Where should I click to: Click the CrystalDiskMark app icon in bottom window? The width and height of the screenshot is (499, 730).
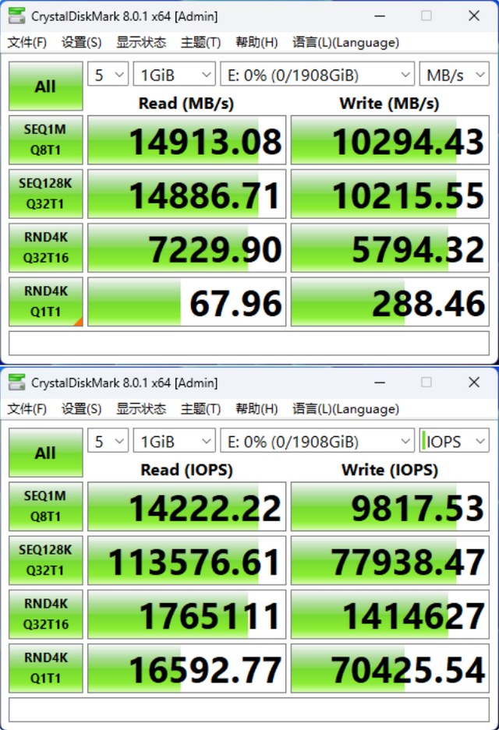click(17, 383)
